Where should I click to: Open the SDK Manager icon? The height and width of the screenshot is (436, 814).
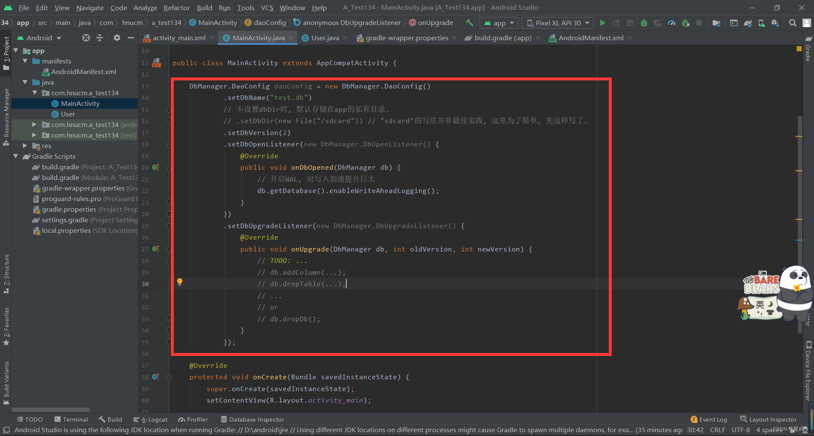(775, 23)
